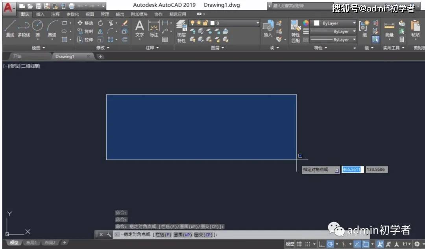Click the Erase tool icon
Viewport: 425px width, 249px height.
(x=125, y=23)
